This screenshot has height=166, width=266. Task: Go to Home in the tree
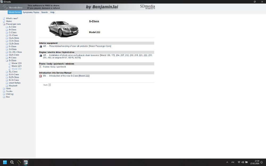[9, 21]
